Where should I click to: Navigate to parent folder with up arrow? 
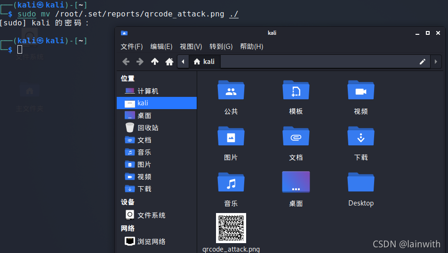pyautogui.click(x=155, y=62)
